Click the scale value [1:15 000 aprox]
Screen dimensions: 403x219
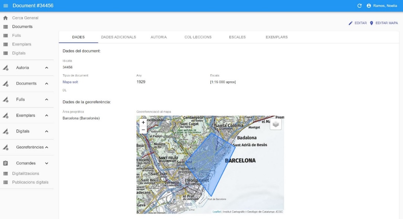click(223, 82)
